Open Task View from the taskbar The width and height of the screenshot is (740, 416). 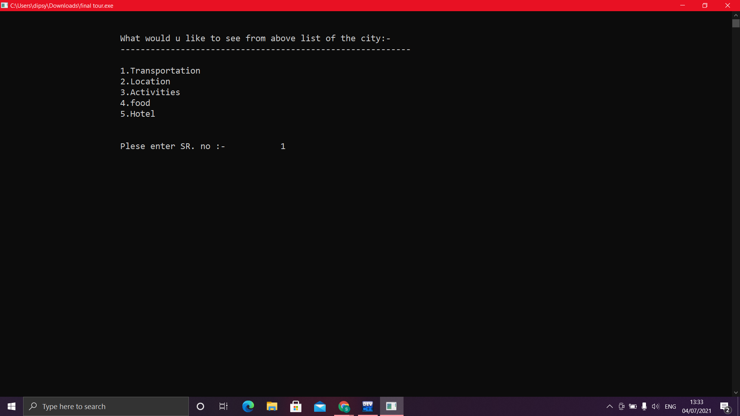(x=224, y=406)
